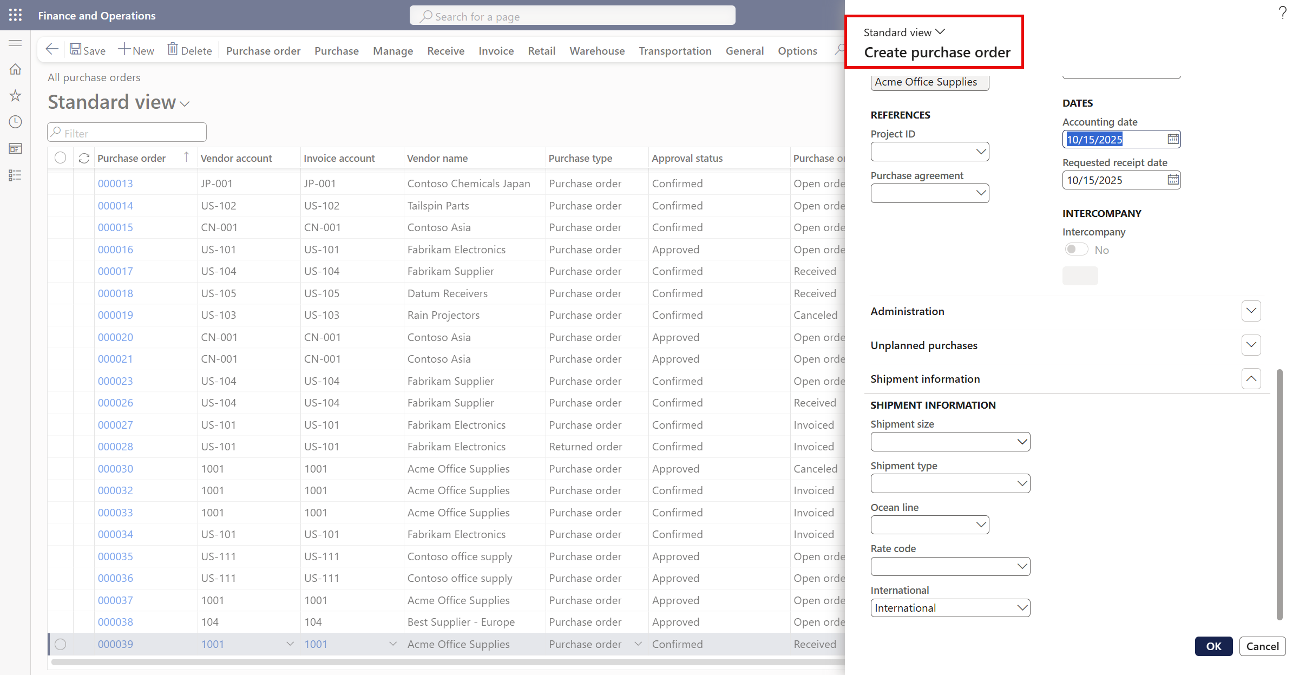Select row 000039 using its row circle

61,644
